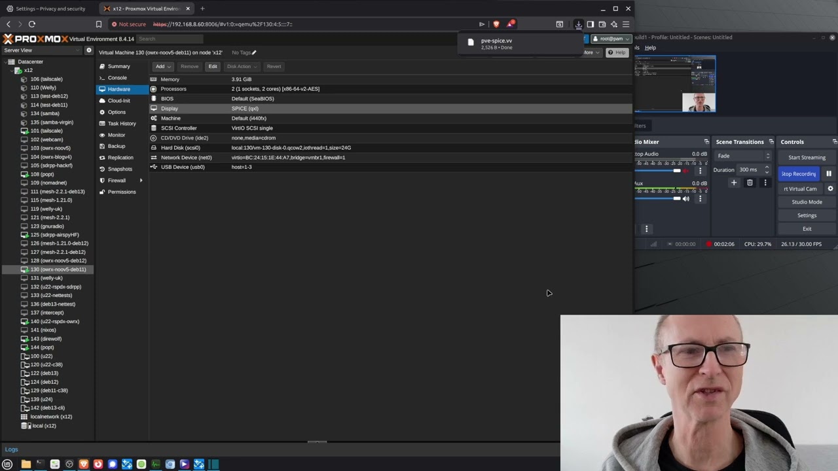Screen dimensions: 838x471
Task: Open the Linux Mint start menu
Action: click(x=7, y=464)
